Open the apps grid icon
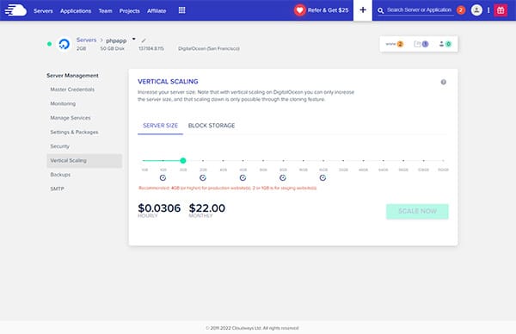Image resolution: width=516 pixels, height=334 pixels. (x=181, y=10)
